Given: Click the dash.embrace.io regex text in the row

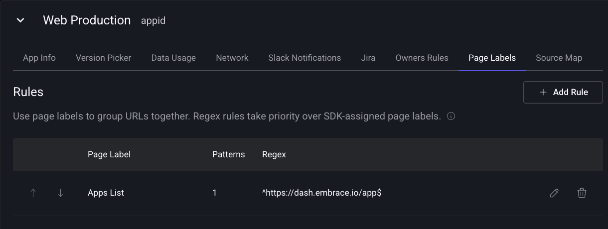Looking at the screenshot, I should 321,193.
